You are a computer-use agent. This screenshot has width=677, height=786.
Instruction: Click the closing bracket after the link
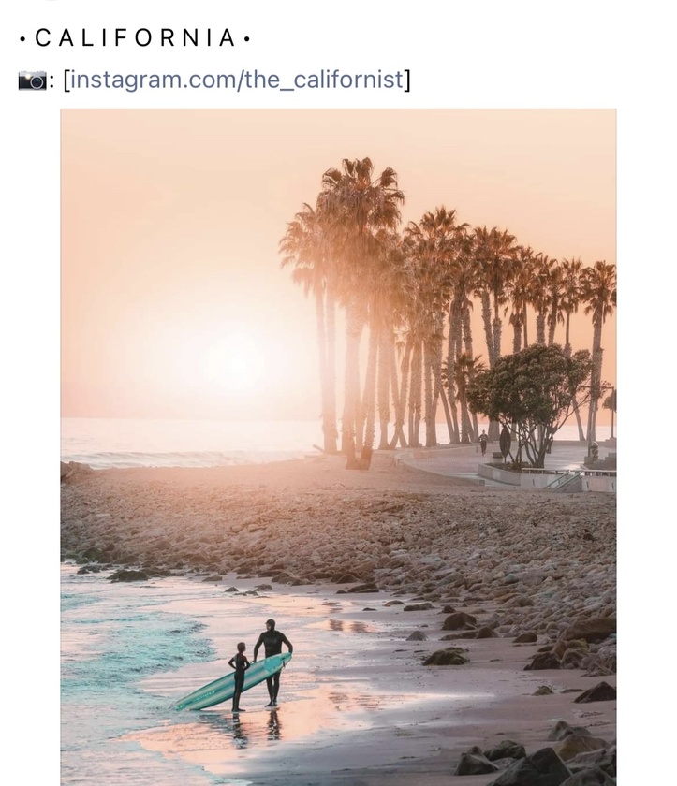click(407, 80)
